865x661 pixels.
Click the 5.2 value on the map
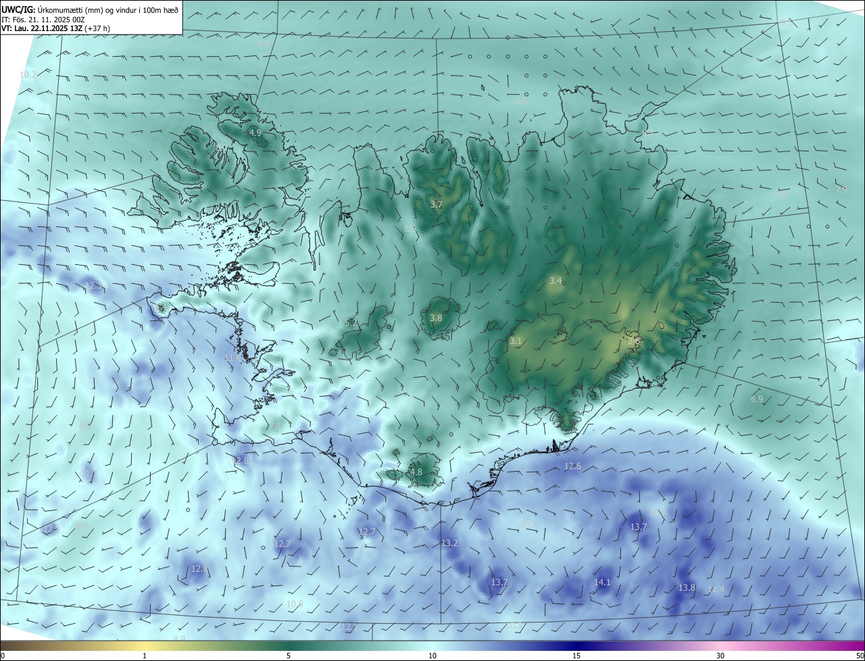coord(351,323)
